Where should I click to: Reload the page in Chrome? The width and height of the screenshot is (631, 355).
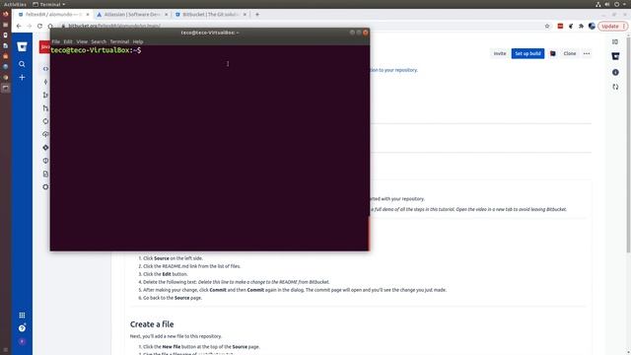pos(39,27)
